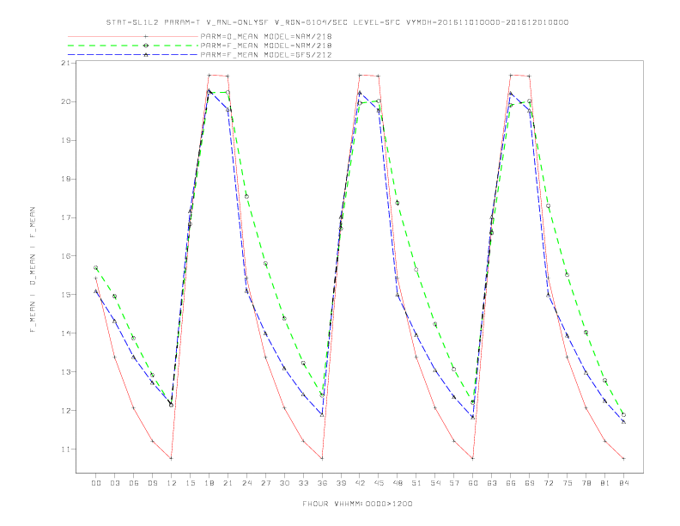Click the red line's minimum point at hour 12

click(x=172, y=458)
